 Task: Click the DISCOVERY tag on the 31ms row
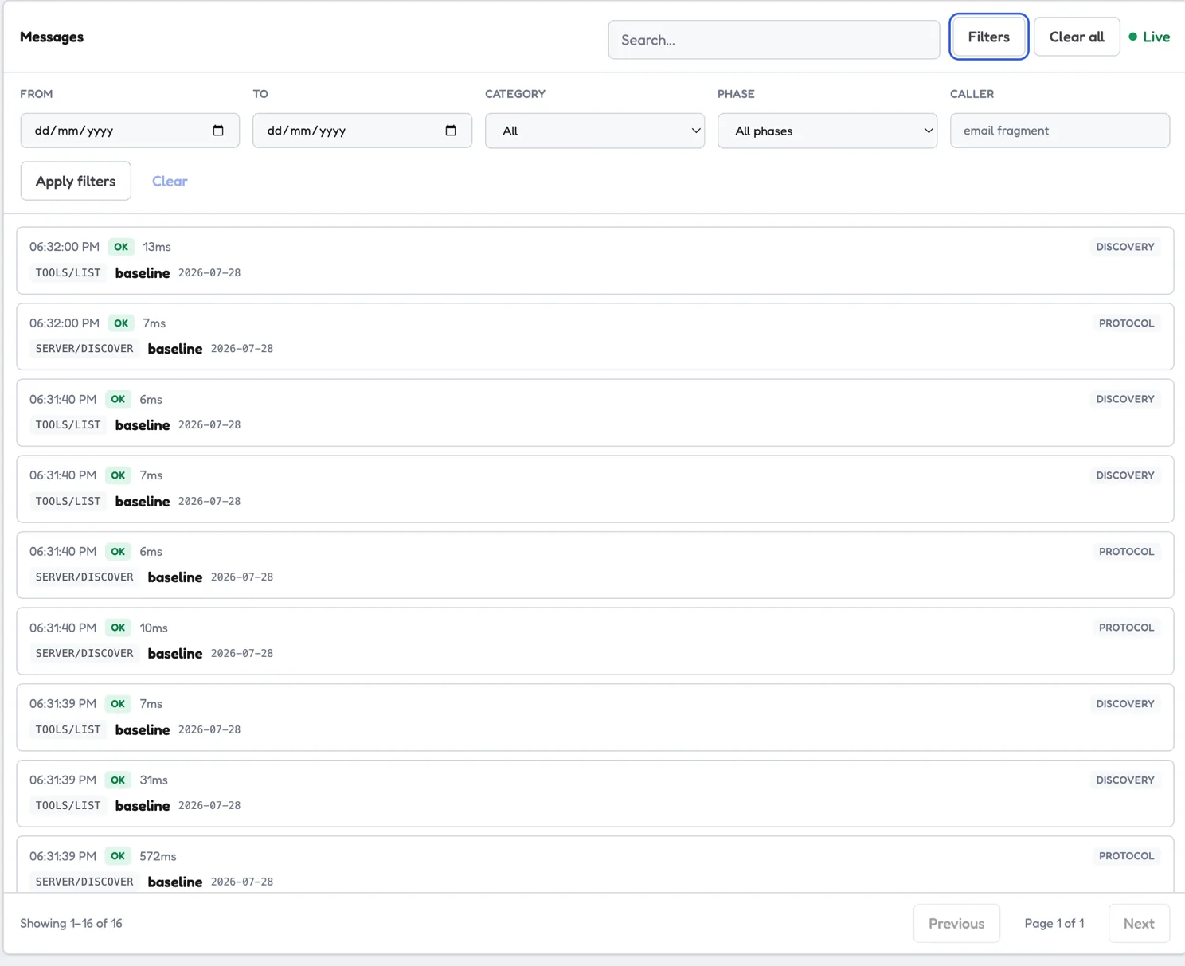[x=1124, y=780]
